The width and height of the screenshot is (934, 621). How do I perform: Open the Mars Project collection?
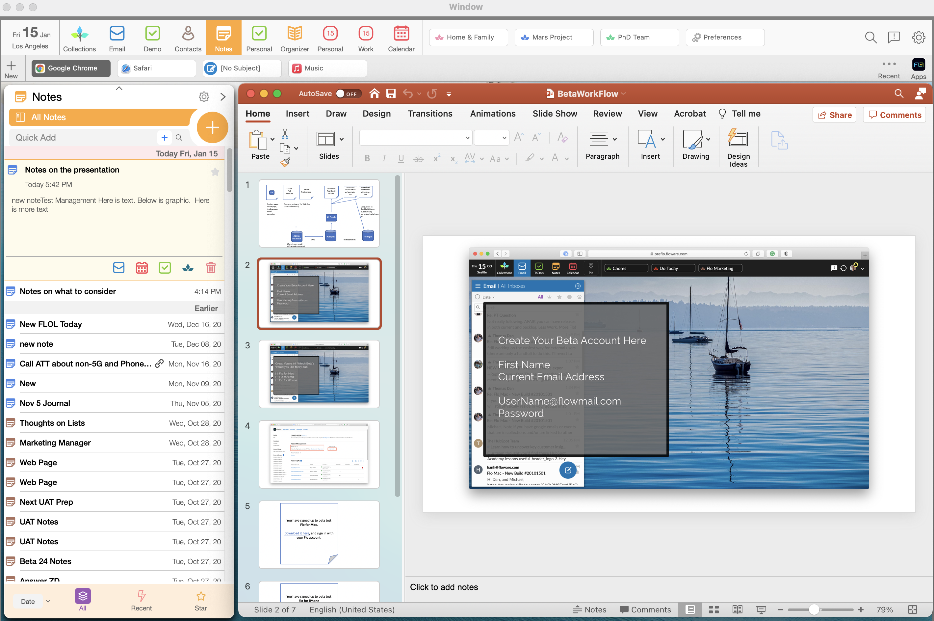pyautogui.click(x=554, y=37)
